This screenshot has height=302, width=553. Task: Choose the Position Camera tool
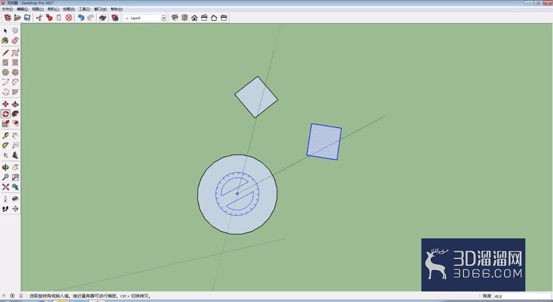pos(6,199)
